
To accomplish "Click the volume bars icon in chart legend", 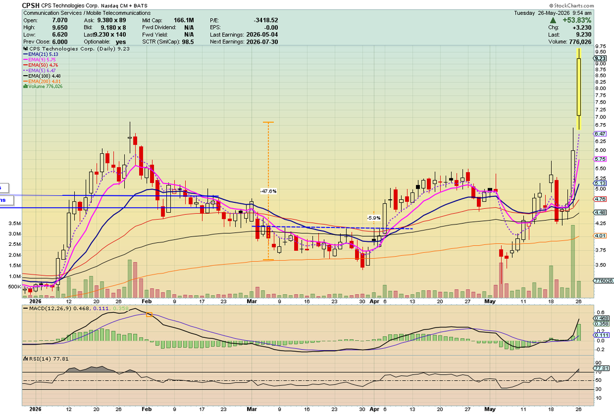I will (25, 86).
